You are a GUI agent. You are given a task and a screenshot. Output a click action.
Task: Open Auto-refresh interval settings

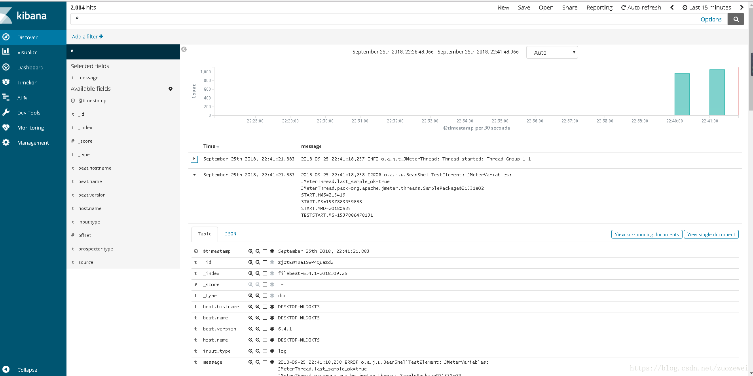[x=641, y=8]
